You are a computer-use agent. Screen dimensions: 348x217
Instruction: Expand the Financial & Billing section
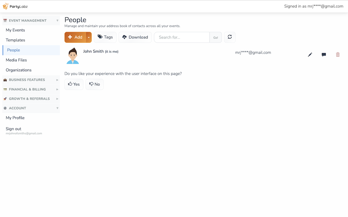(31, 89)
